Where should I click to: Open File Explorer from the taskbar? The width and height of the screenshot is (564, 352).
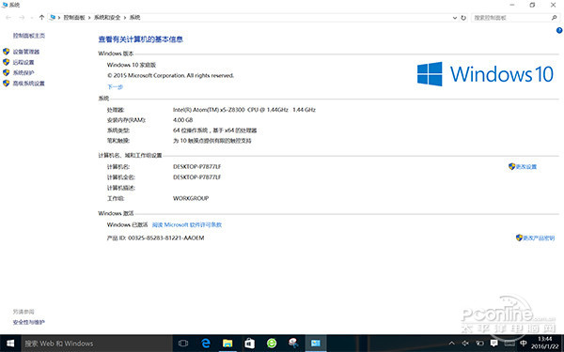click(x=227, y=344)
